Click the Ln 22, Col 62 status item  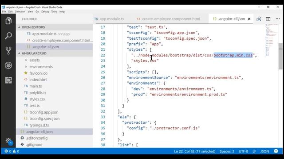coord(195,151)
